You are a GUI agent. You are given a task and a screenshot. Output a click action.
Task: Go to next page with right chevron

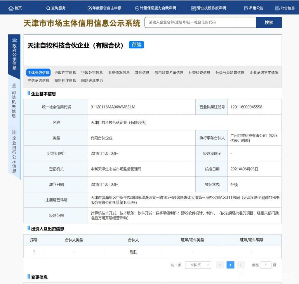point(241,265)
